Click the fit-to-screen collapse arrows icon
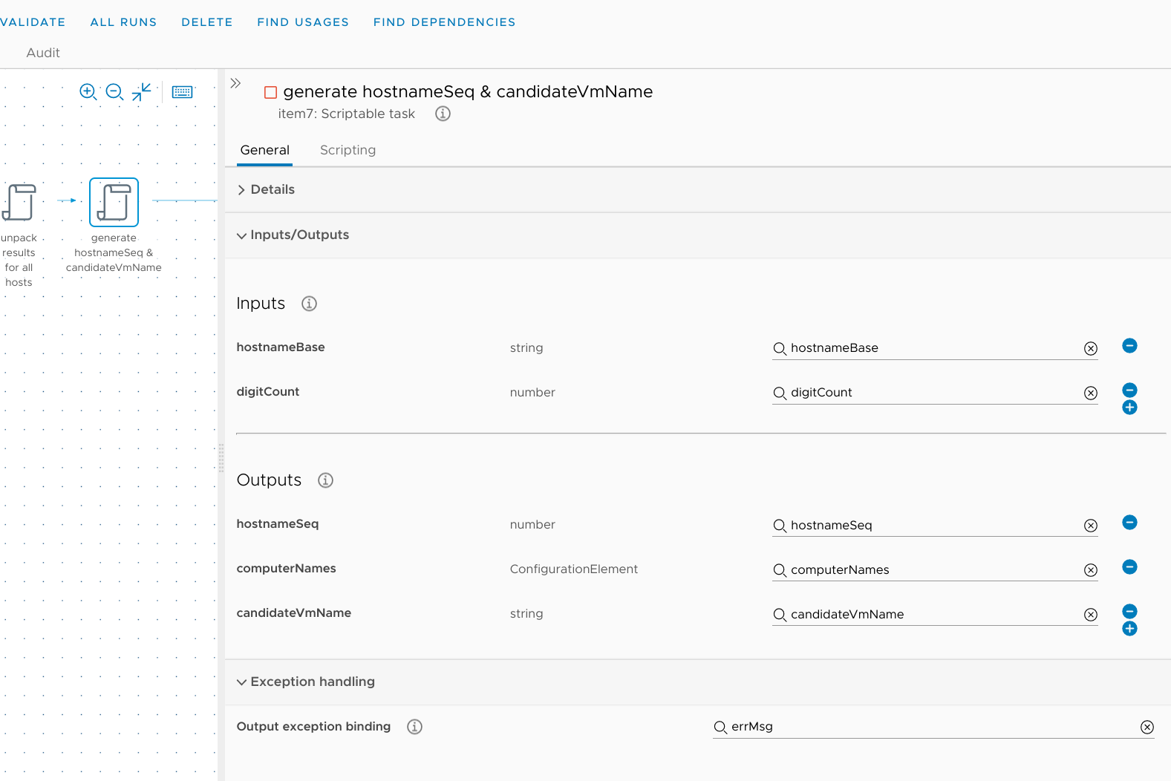 click(141, 92)
